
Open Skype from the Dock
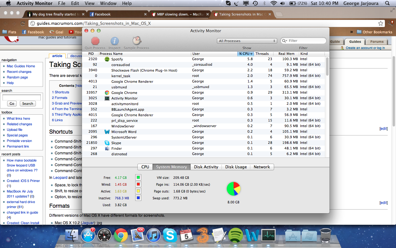tap(170, 235)
